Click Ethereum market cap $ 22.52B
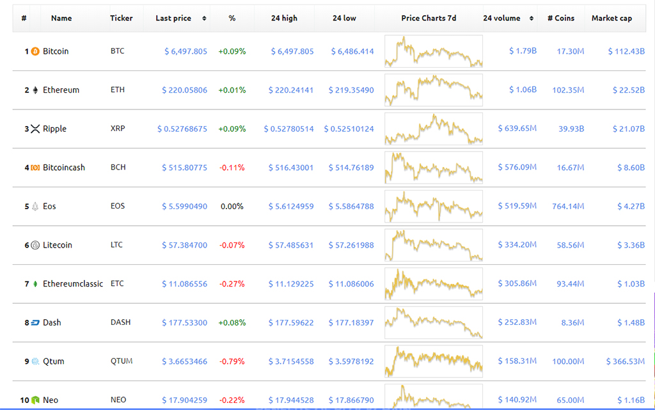655x410 pixels. pos(629,90)
